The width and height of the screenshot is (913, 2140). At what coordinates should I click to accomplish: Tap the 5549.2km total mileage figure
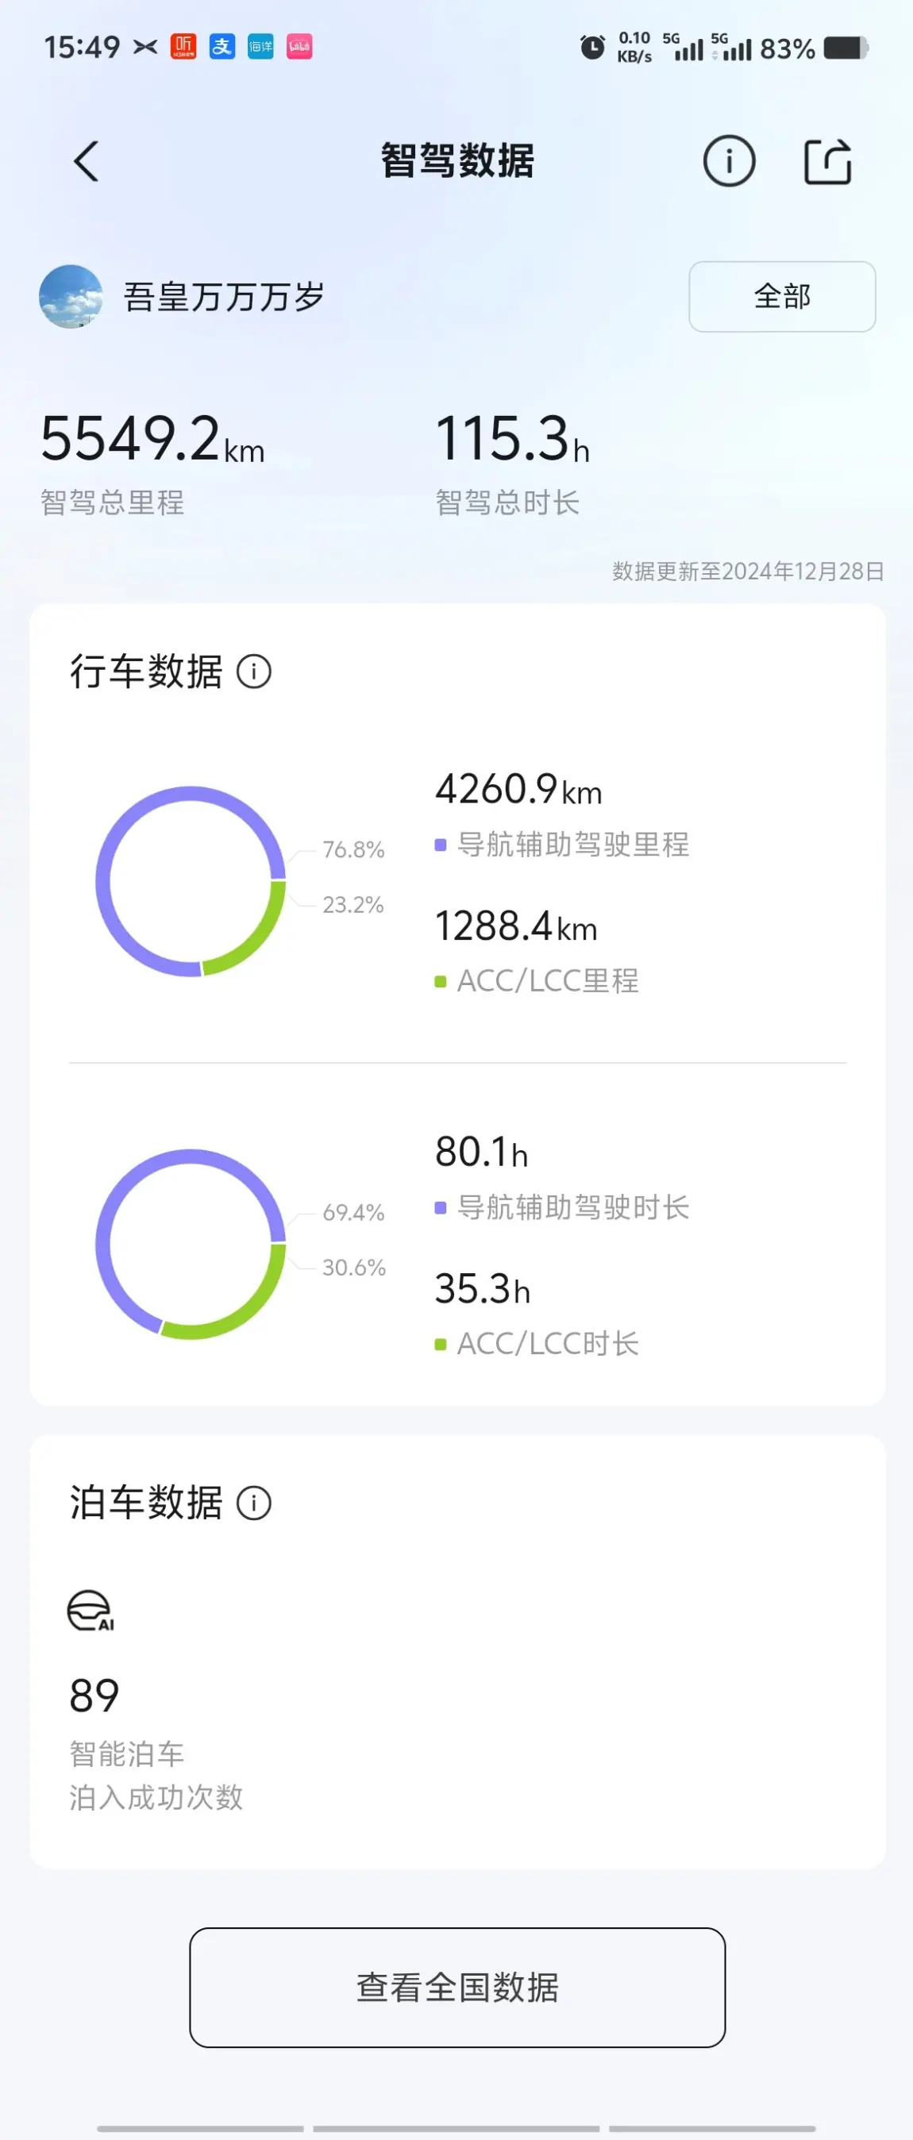(153, 439)
